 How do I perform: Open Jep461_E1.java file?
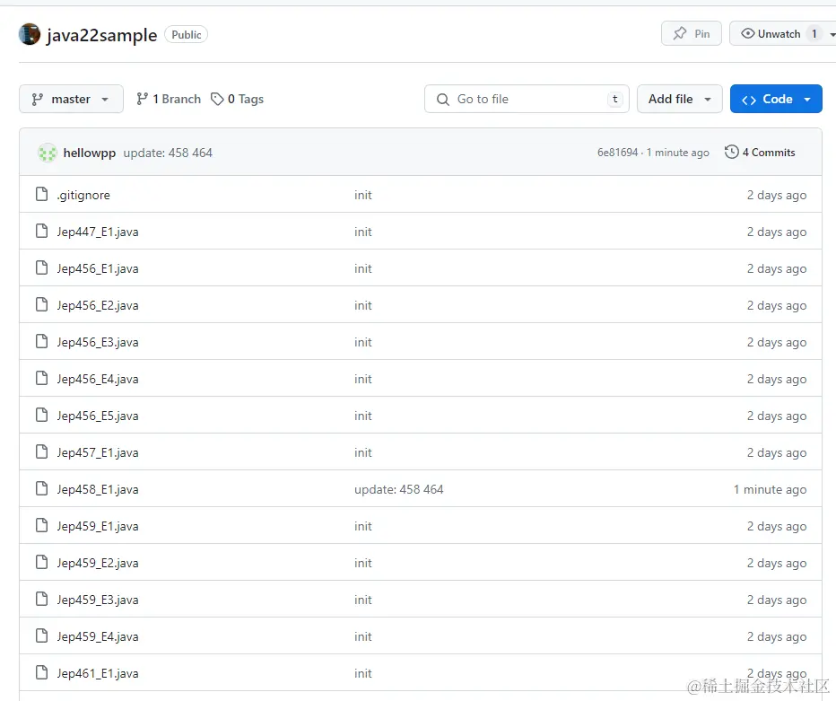point(98,673)
